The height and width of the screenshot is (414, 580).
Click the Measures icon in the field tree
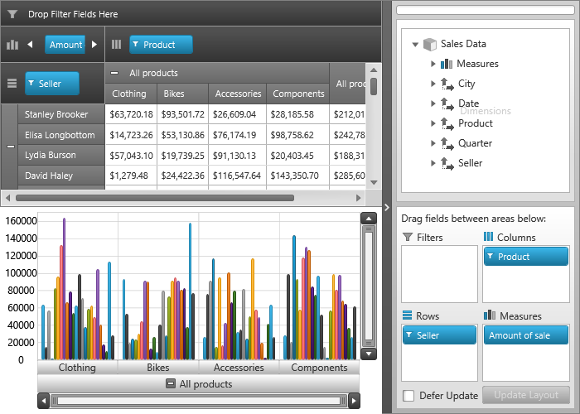447,64
